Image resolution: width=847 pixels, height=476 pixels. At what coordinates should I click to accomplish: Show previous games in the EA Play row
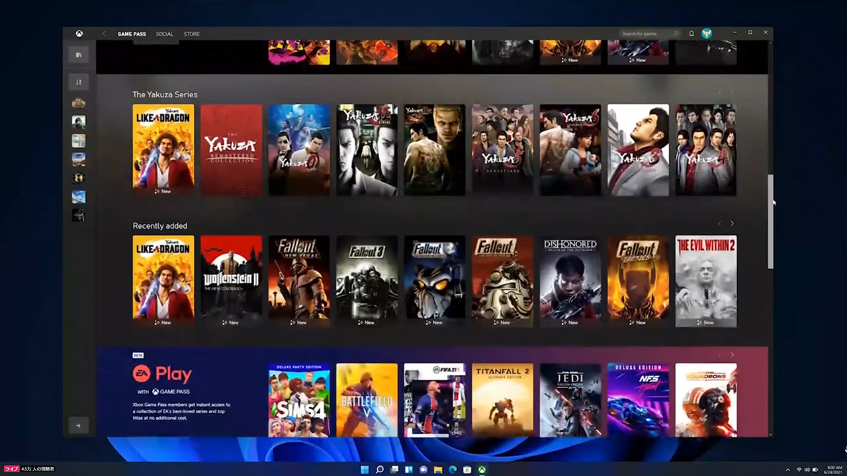click(720, 355)
